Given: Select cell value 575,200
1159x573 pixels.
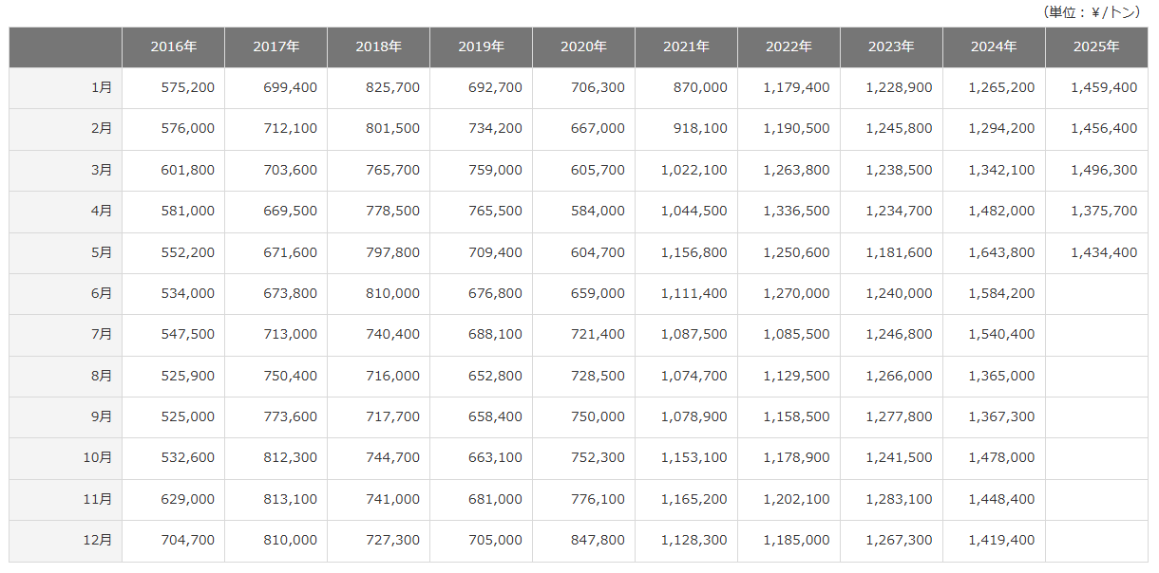Looking at the screenshot, I should tap(188, 87).
